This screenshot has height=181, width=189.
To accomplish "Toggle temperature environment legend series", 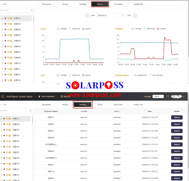I will [156, 75].
